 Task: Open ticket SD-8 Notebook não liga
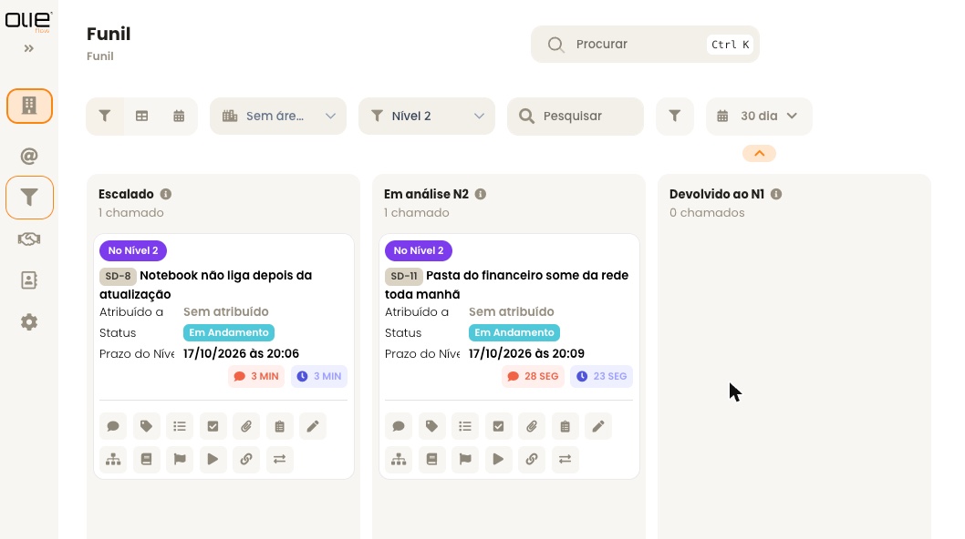click(x=205, y=285)
